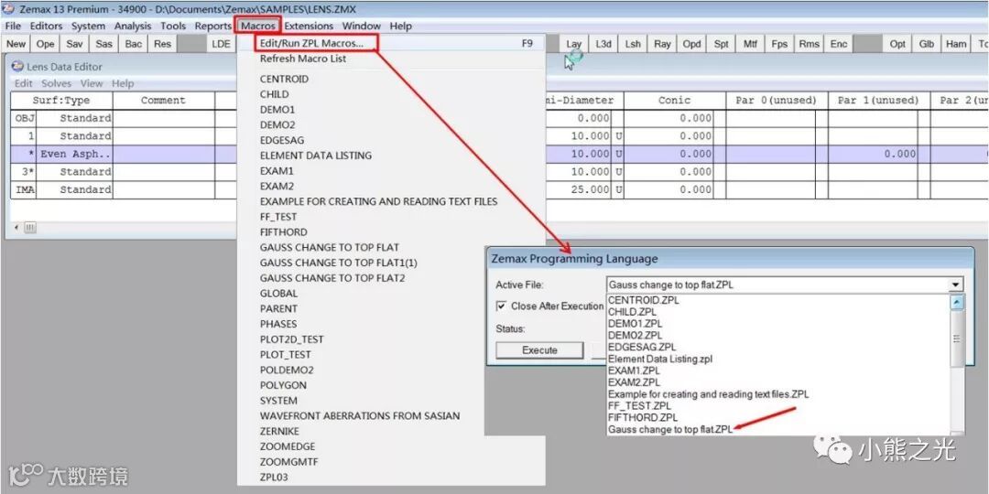
Task: Click the L3d 3D layout button
Action: (603, 44)
